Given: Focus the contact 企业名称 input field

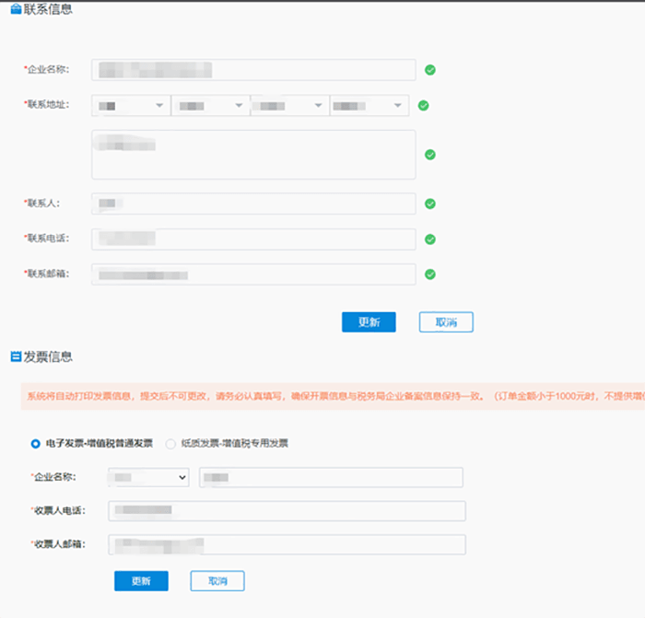Looking at the screenshot, I should pyautogui.click(x=253, y=70).
